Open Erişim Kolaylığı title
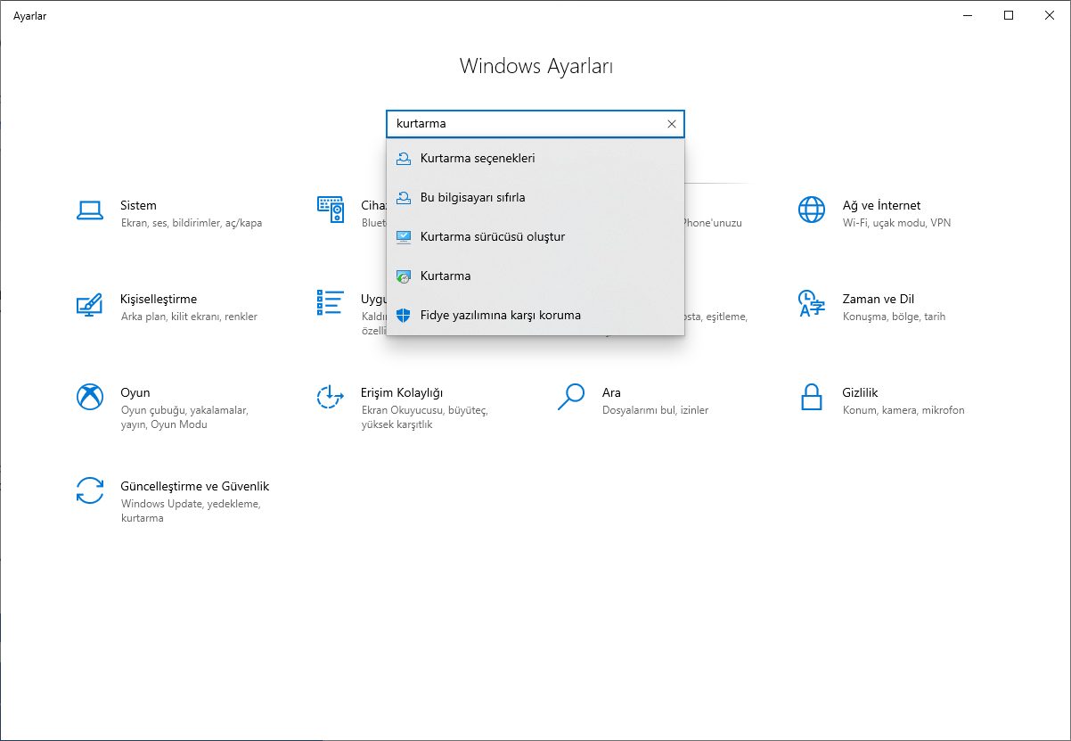The width and height of the screenshot is (1071, 741). point(402,392)
